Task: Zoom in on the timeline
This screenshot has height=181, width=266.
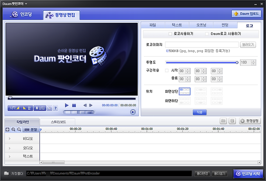Action: click(13, 129)
